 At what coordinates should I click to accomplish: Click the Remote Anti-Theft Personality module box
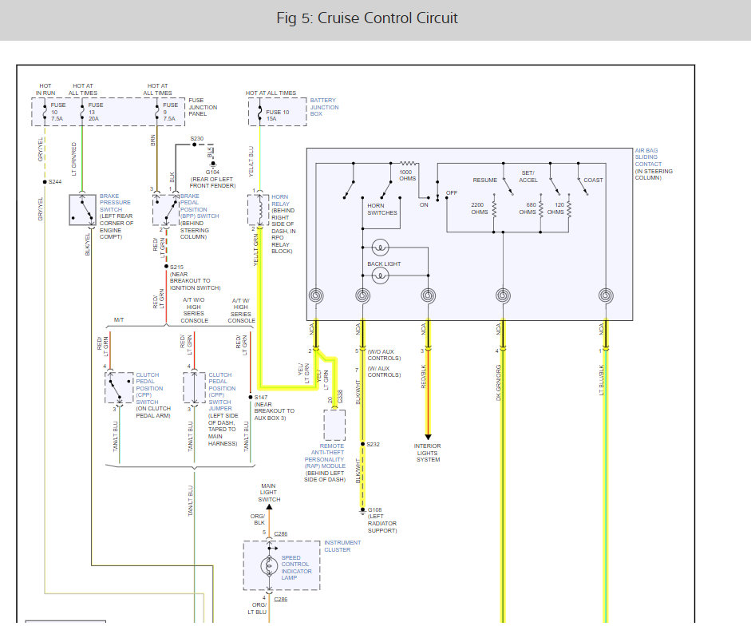(334, 425)
